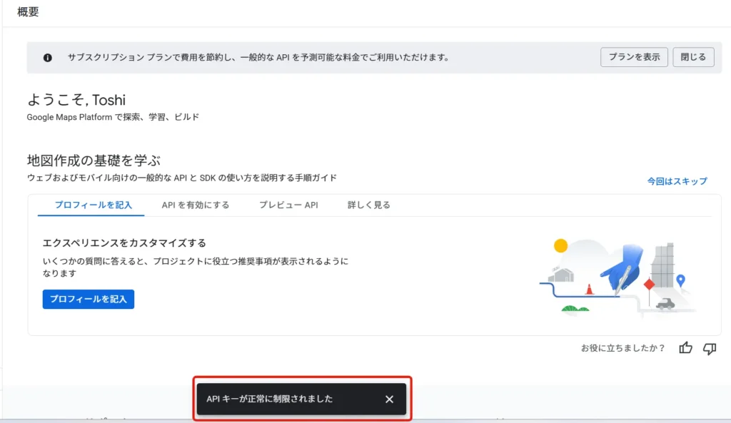Click the ようこそ, Toshi heading
This screenshot has width=731, height=423.
coord(76,100)
